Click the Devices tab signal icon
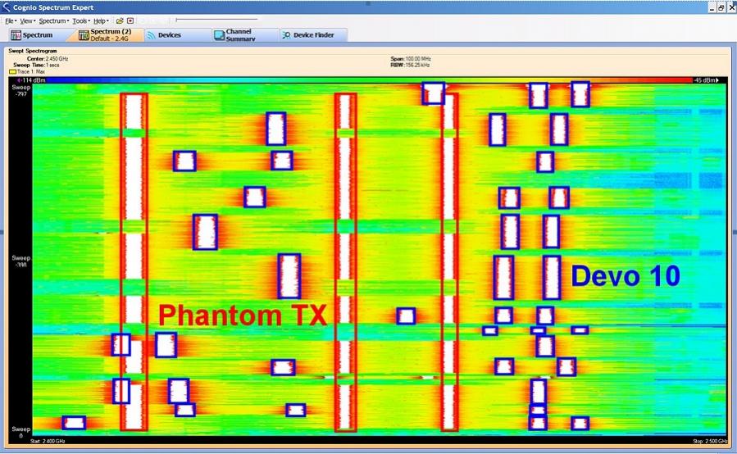The width and height of the screenshot is (737, 454). tap(151, 35)
